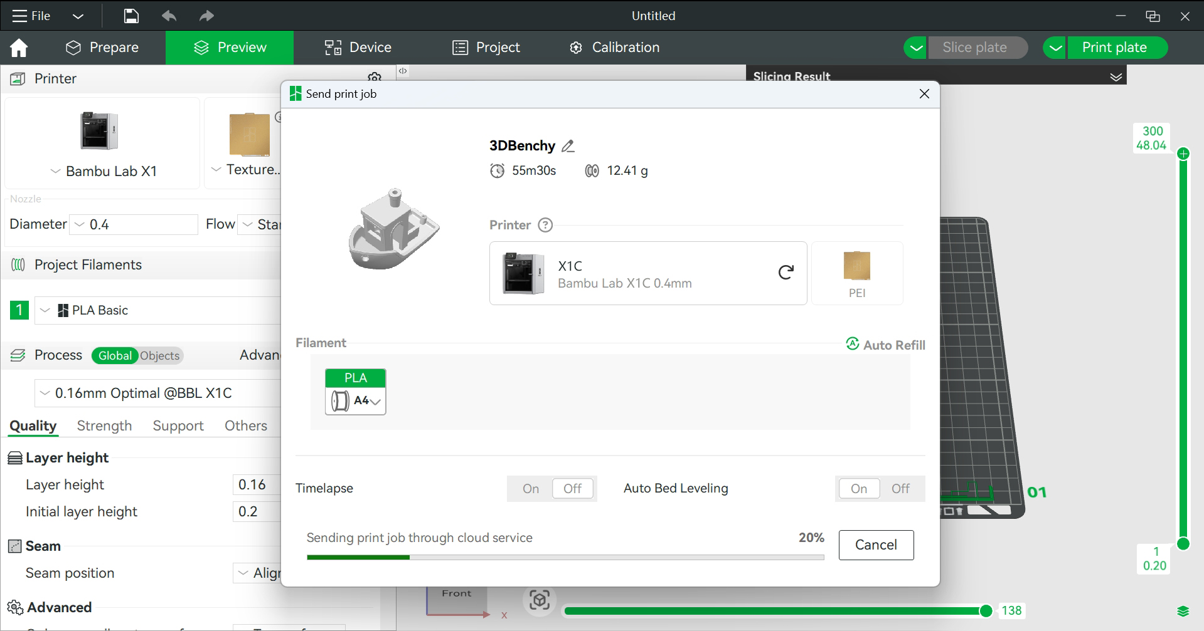This screenshot has height=631, width=1204.
Task: Click the Print plate button
Action: 1114,48
